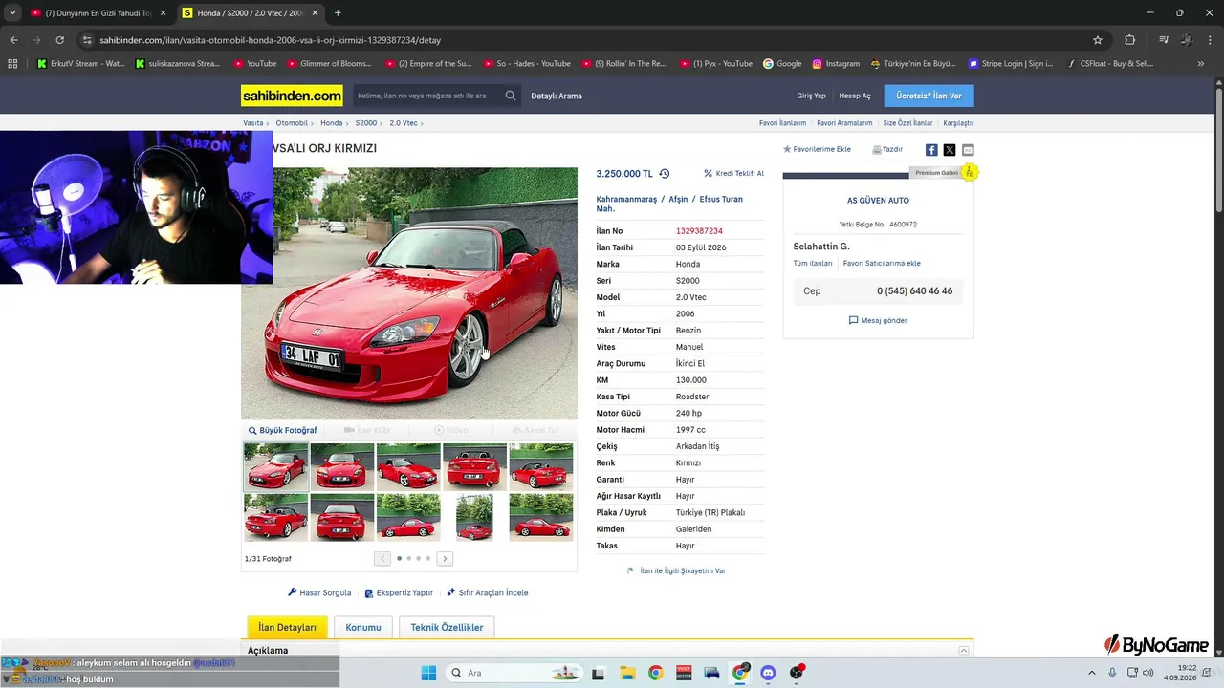This screenshot has height=688, width=1224.
Task: Expand the 2.0 Vtec breadcrumb dropdown
Action: [422, 123]
